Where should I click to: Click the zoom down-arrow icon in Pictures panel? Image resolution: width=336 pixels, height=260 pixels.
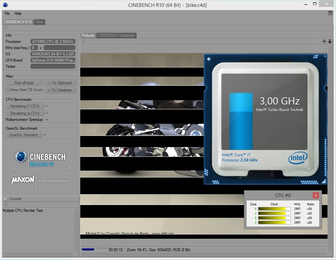330,41
